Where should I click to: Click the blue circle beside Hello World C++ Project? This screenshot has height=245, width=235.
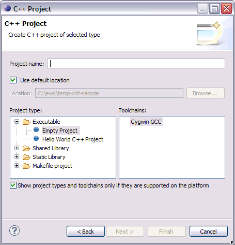[x=36, y=138]
